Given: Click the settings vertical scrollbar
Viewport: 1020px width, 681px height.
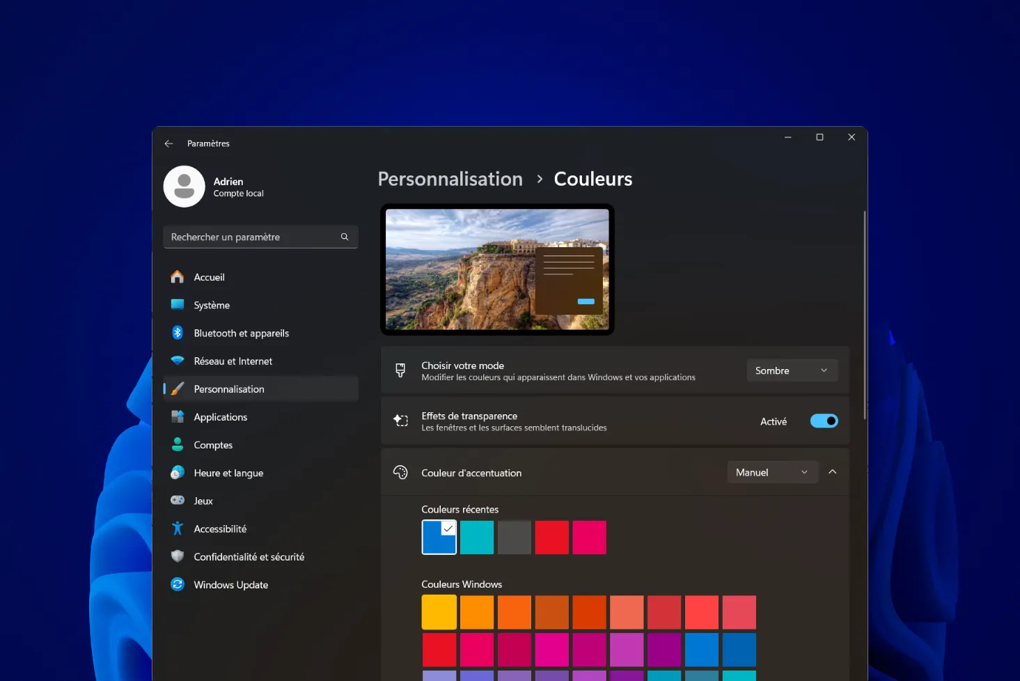Looking at the screenshot, I should 865,315.
